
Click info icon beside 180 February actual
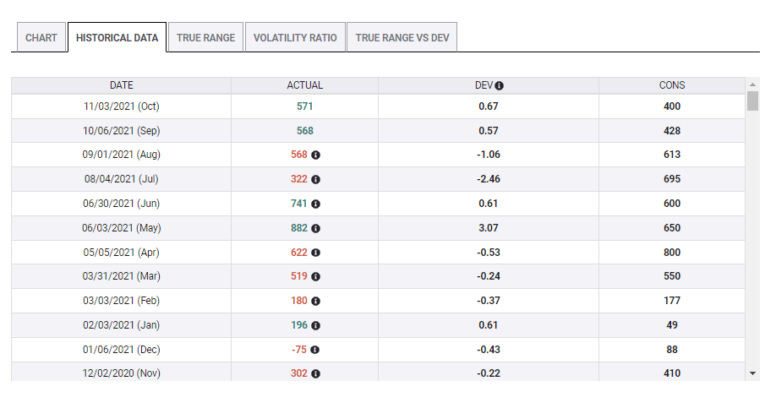[316, 301]
